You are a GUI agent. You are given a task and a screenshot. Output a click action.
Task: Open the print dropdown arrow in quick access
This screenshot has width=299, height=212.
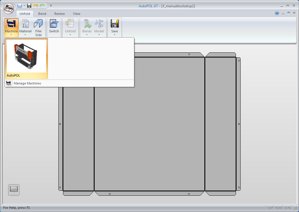point(25,6)
